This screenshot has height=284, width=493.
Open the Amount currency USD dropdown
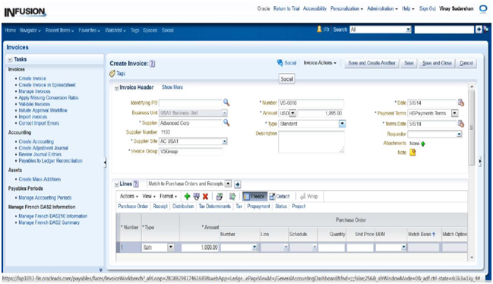(292, 113)
